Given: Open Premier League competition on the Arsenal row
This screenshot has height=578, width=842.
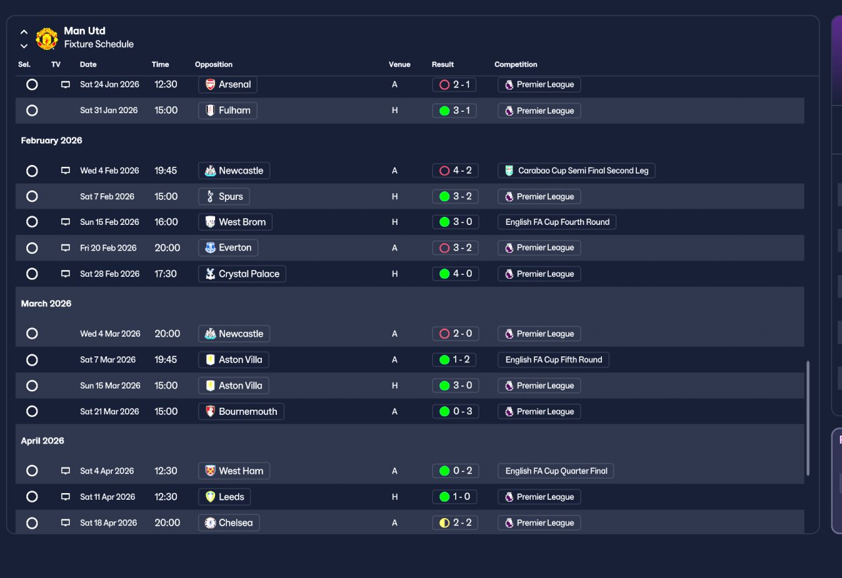Looking at the screenshot, I should click(539, 85).
